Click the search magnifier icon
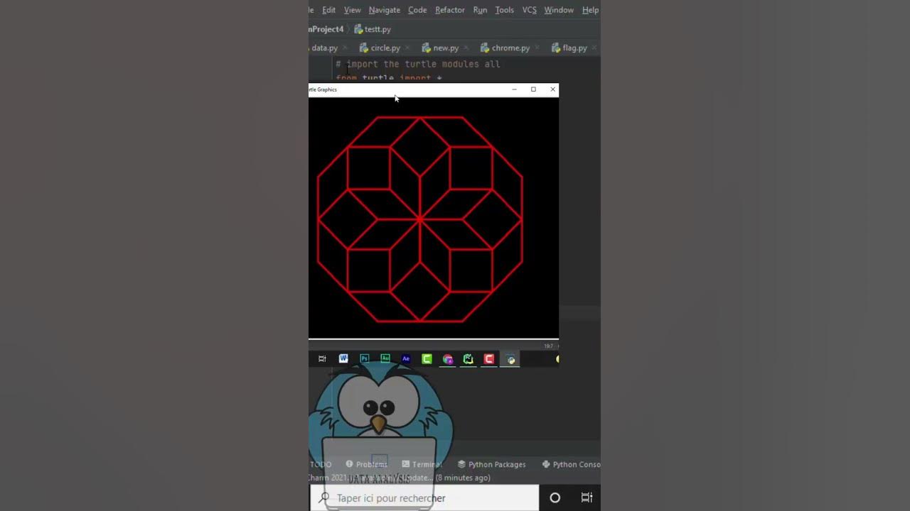 (x=323, y=498)
